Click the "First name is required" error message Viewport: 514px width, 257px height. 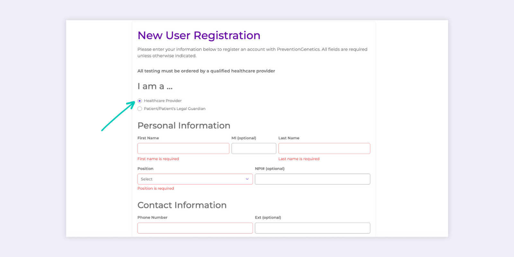click(x=158, y=159)
